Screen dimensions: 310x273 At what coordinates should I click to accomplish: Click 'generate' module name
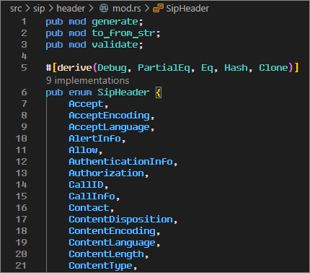pos(115,22)
